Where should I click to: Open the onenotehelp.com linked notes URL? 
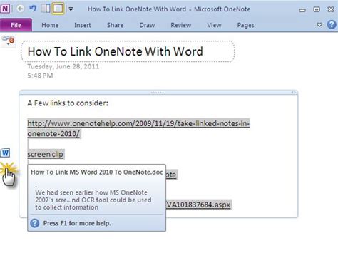point(138,128)
